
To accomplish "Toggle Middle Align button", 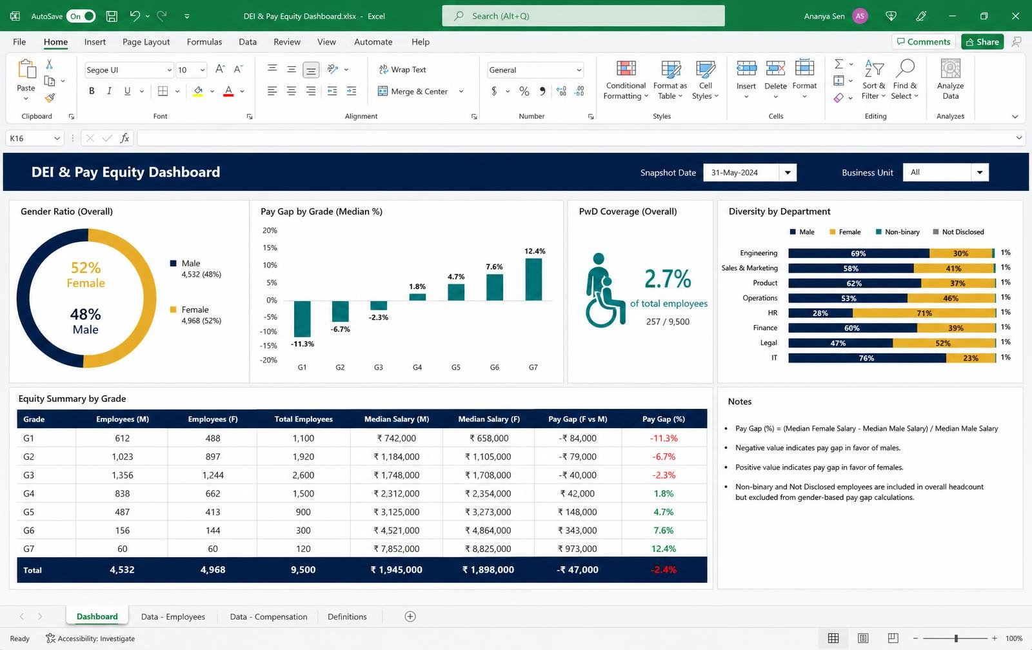I will click(292, 70).
